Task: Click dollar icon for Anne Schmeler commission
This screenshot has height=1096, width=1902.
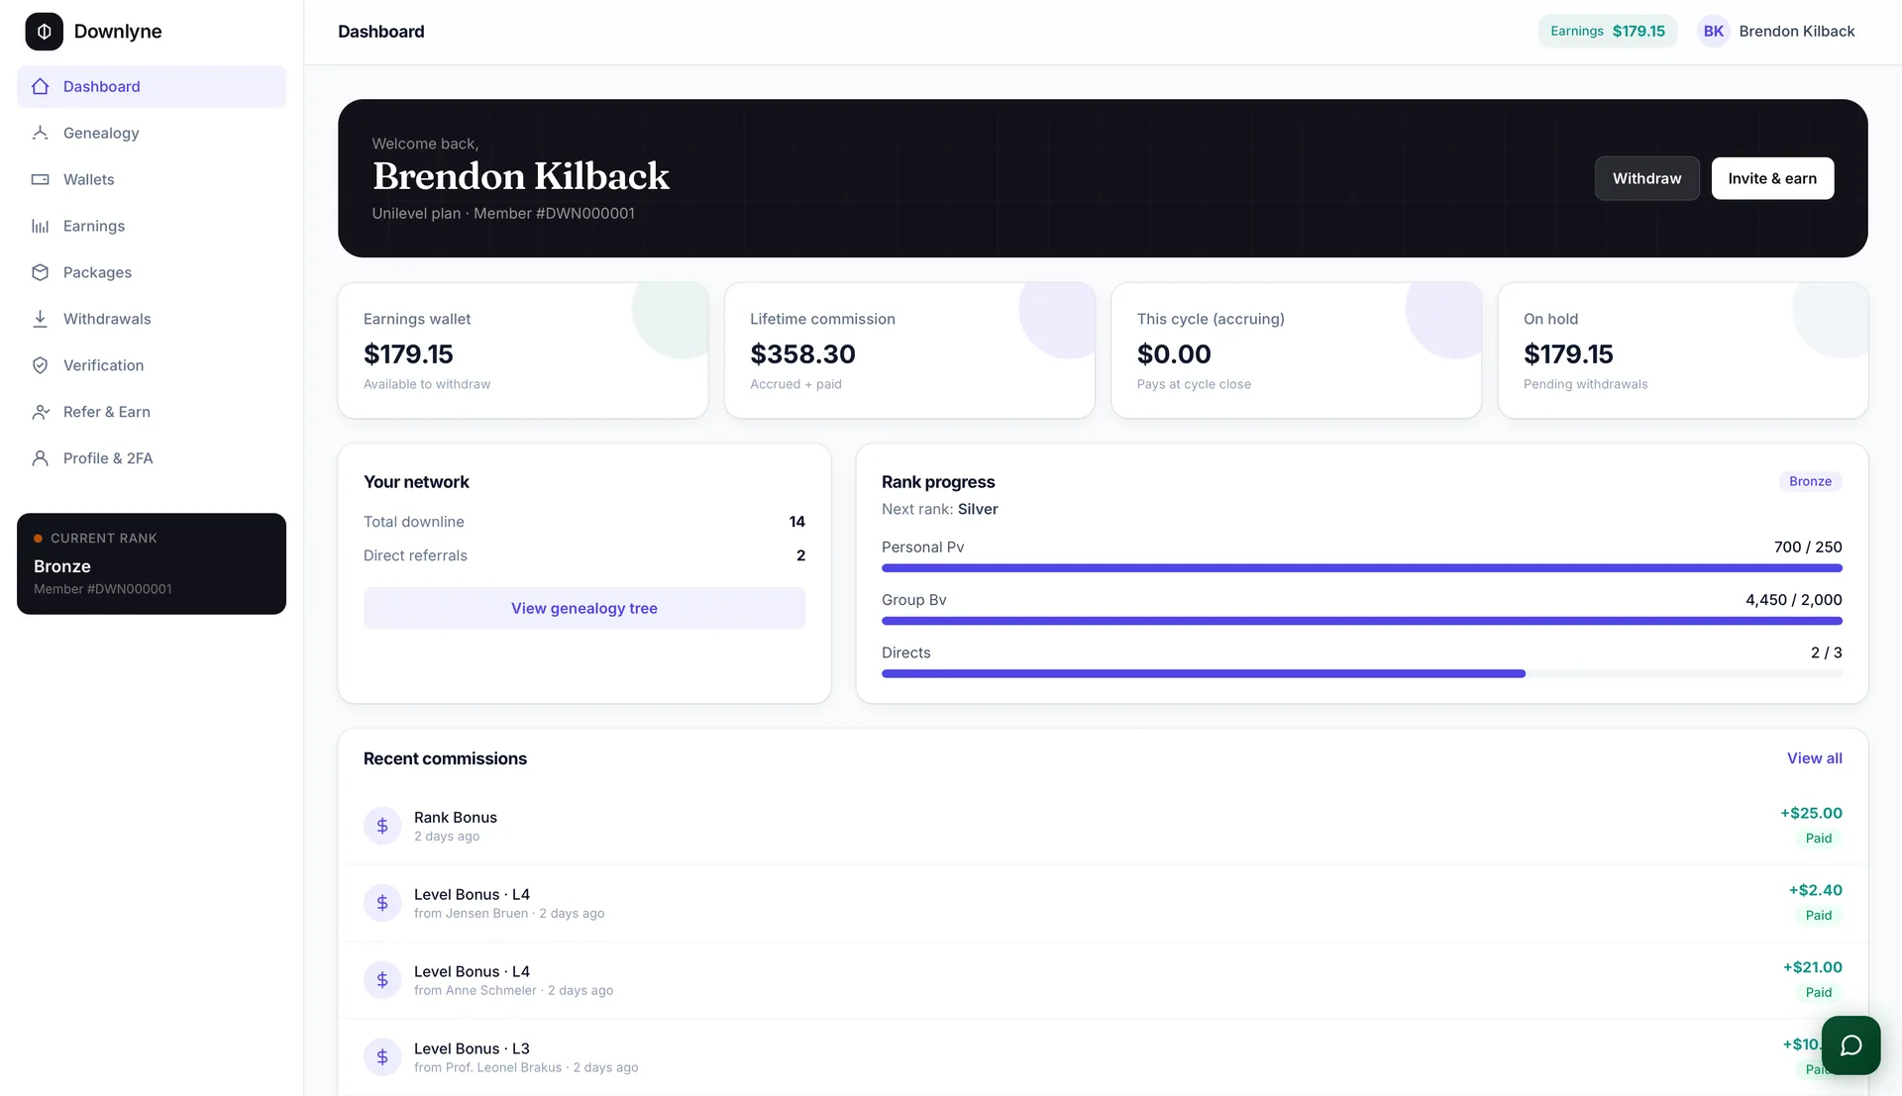Action: coord(382,980)
